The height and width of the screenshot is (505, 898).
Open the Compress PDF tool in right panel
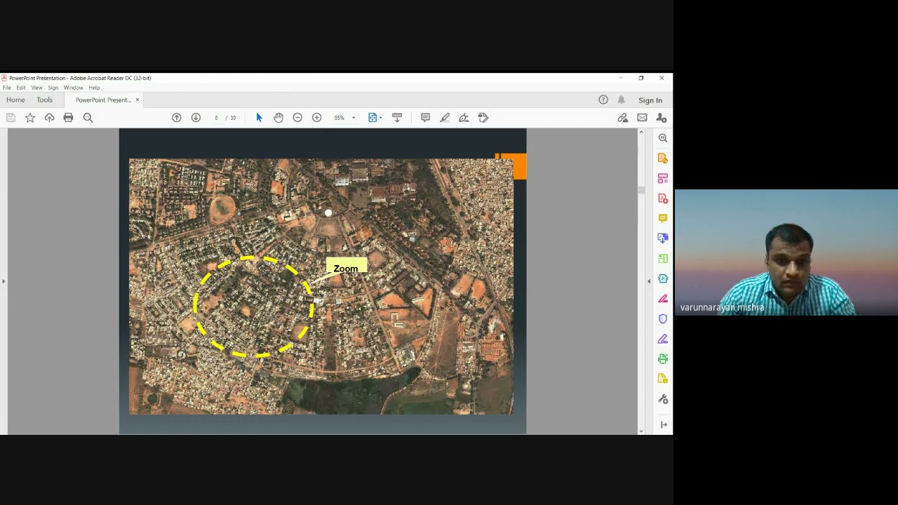click(x=663, y=278)
